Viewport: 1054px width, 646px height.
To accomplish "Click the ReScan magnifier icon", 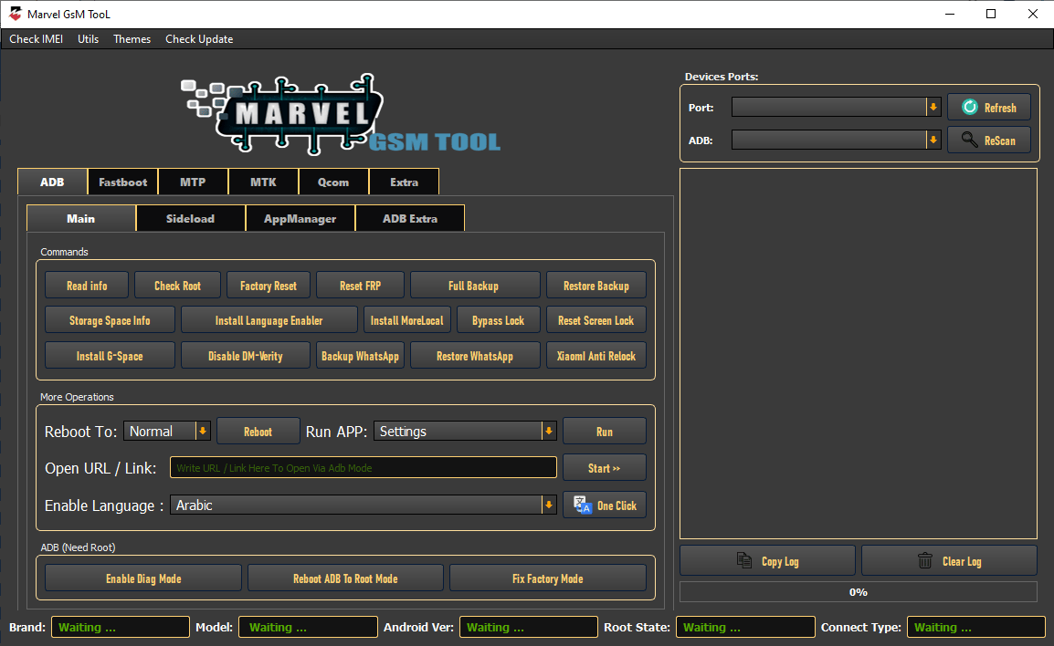I will (970, 139).
